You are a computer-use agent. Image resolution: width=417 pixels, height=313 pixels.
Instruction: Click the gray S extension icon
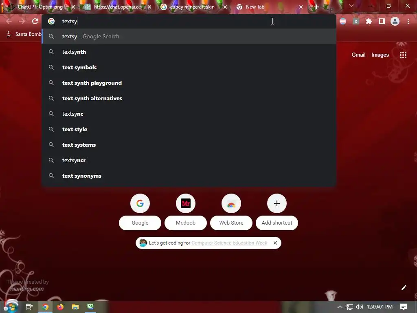(x=356, y=21)
